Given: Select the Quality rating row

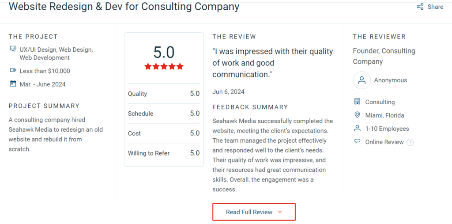Looking at the screenshot, I should (164, 94).
